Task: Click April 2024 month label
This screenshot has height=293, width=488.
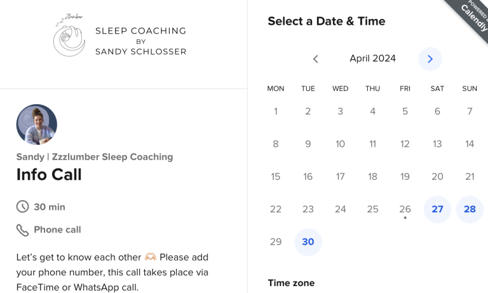Action: [x=372, y=58]
